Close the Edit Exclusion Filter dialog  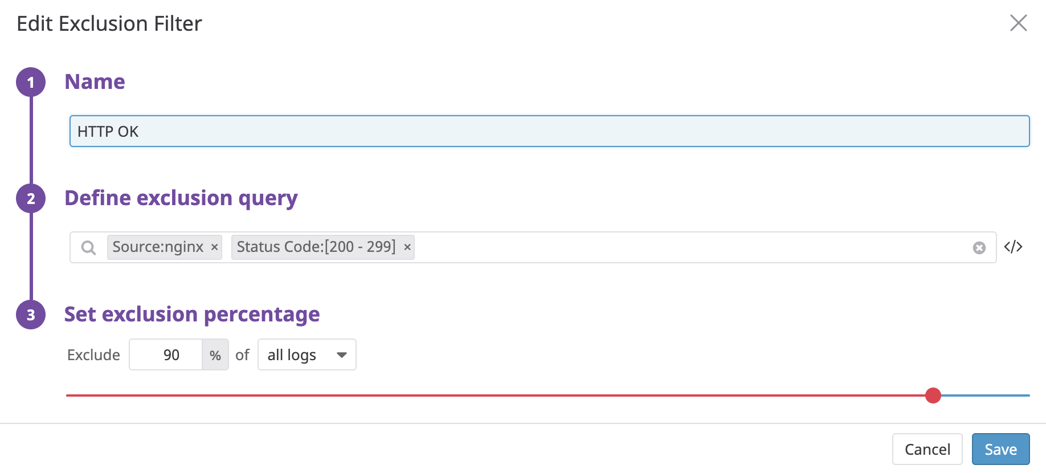click(x=1018, y=23)
